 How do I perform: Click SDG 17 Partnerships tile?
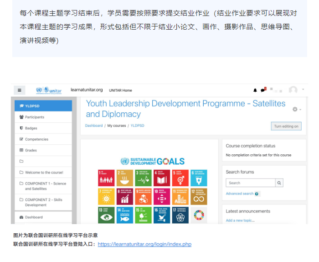coord(180,215)
